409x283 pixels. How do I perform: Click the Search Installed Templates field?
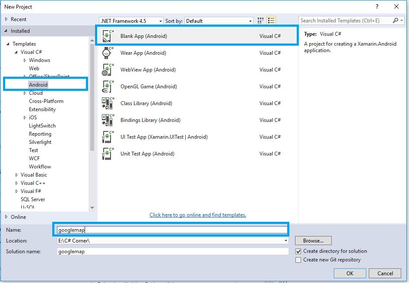coord(346,21)
